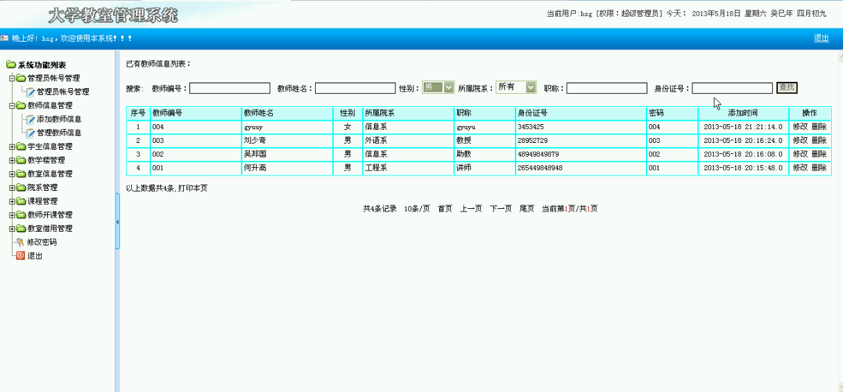Collapse the sidebar with the arrow handle

tap(117, 221)
